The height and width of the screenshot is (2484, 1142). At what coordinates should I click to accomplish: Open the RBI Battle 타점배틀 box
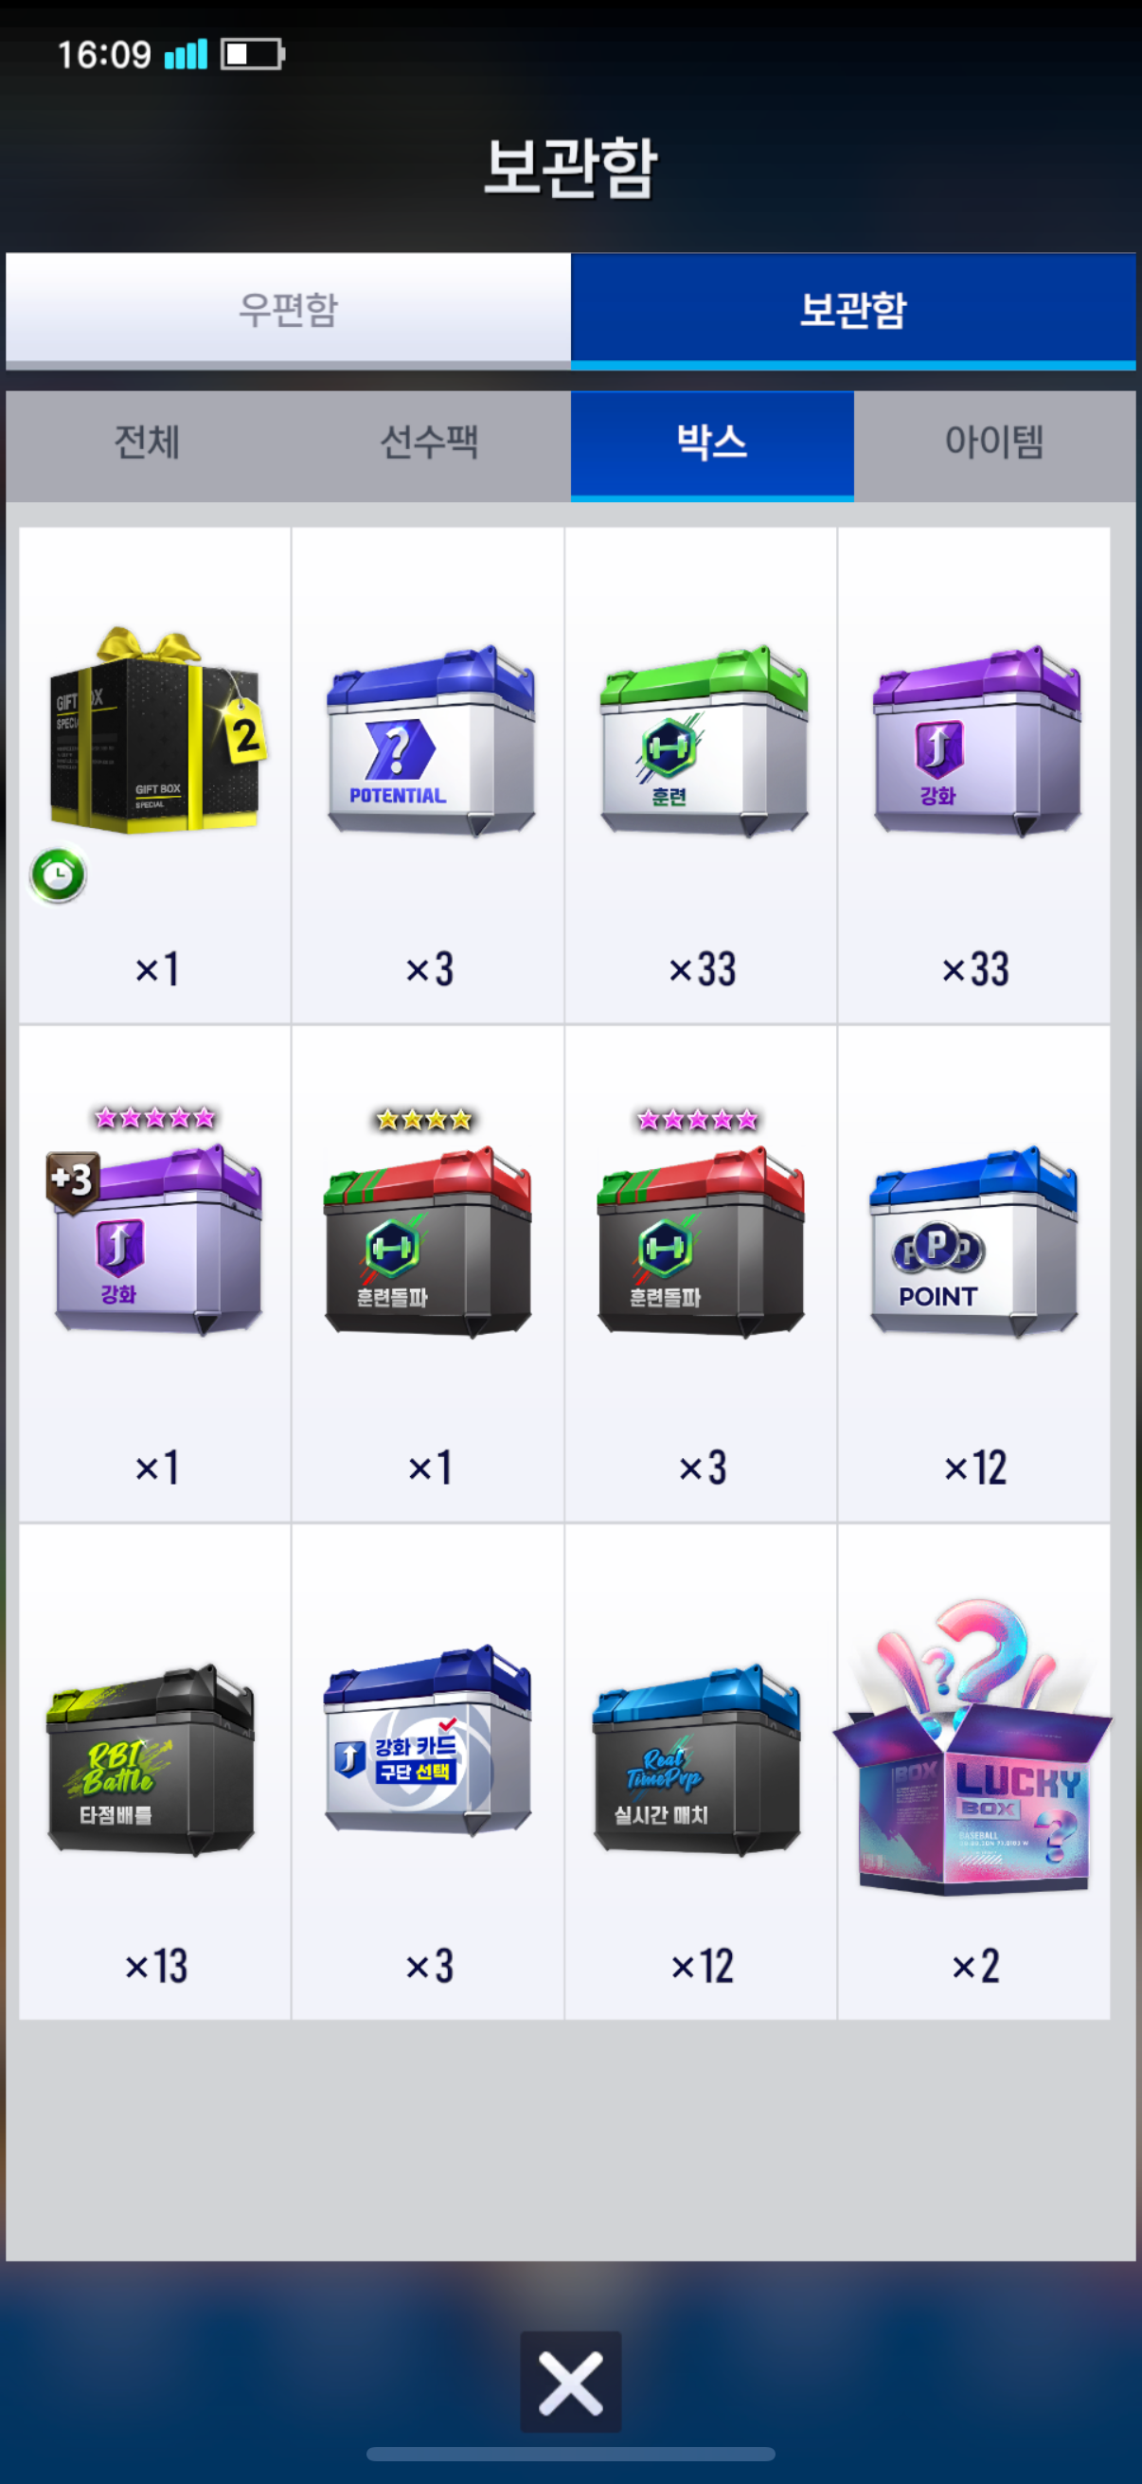point(154,1773)
